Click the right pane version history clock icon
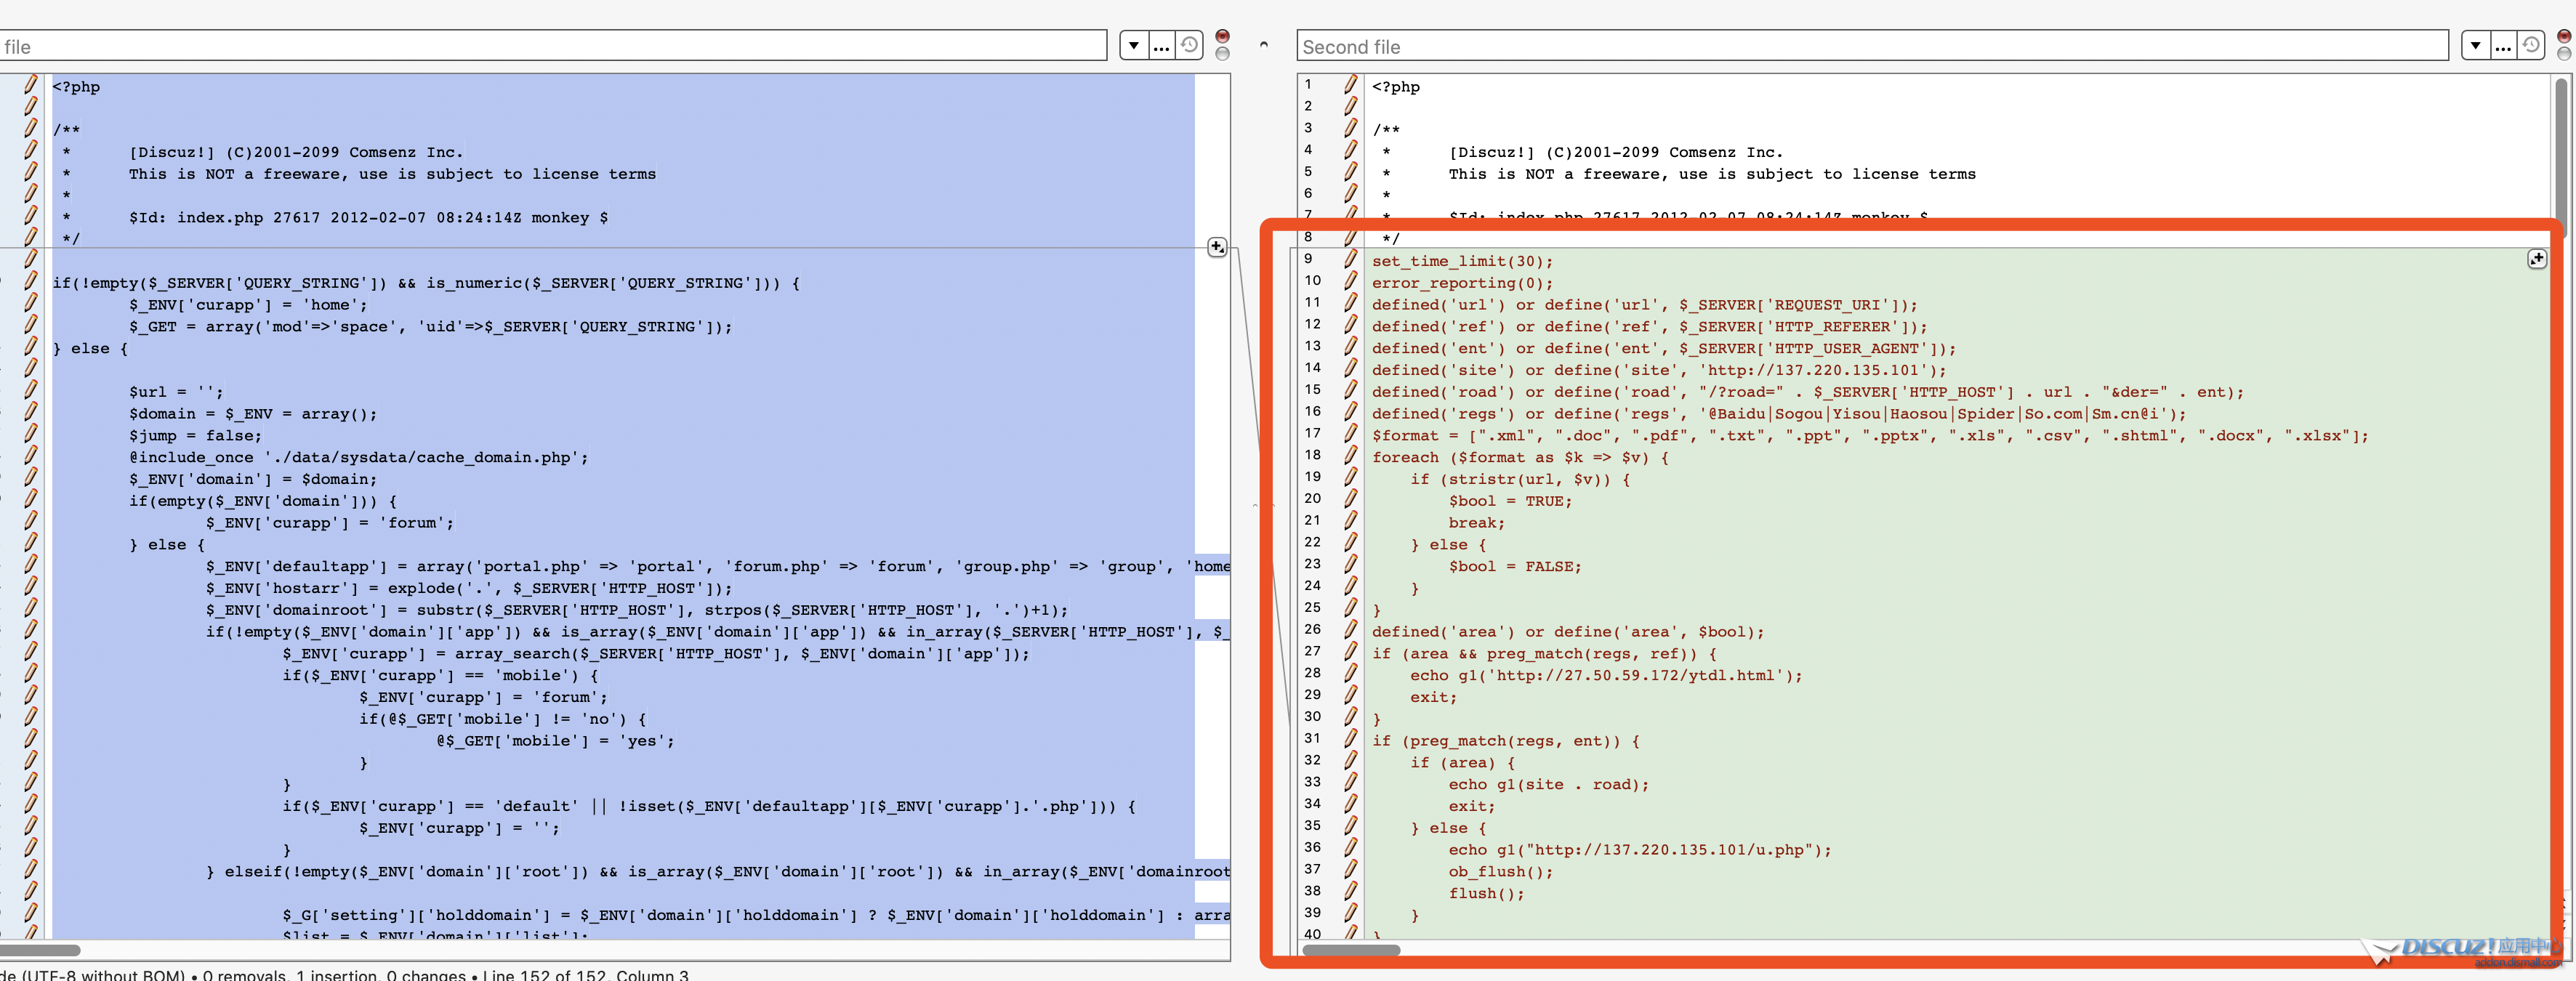 pos(2530,45)
